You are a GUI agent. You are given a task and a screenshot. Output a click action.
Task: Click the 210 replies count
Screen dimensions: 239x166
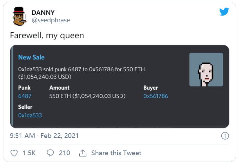(64, 153)
